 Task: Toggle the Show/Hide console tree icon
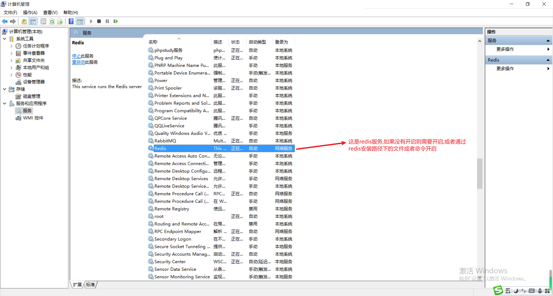click(33, 21)
